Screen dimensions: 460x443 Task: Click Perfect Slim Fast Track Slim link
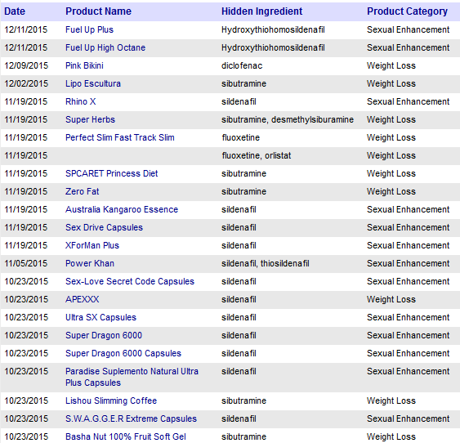tap(119, 137)
